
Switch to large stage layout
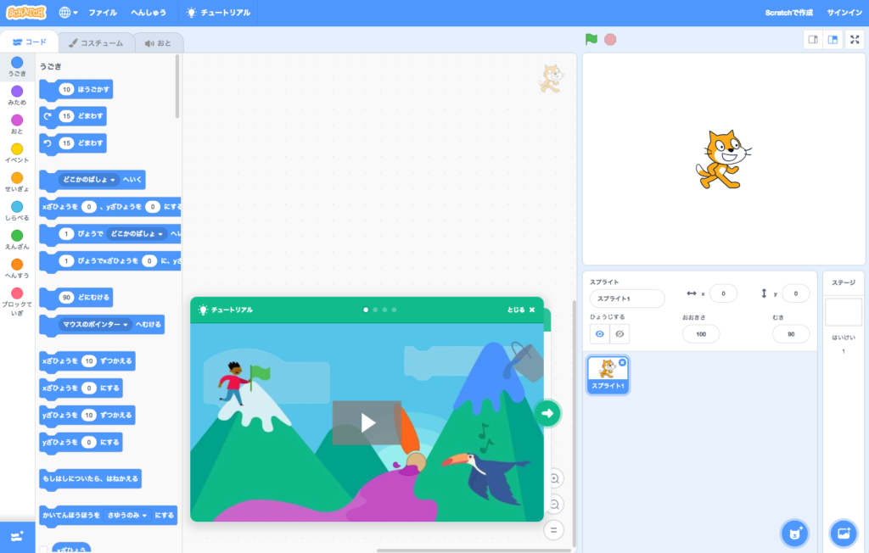pos(833,40)
